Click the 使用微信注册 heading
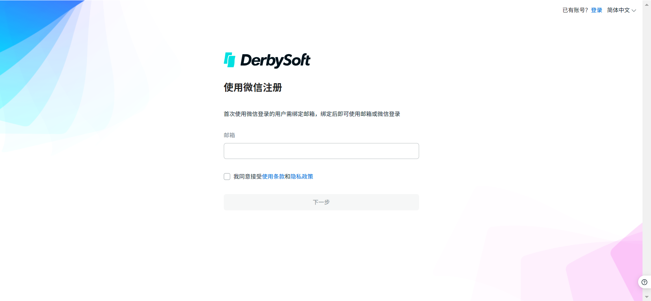 click(x=253, y=88)
